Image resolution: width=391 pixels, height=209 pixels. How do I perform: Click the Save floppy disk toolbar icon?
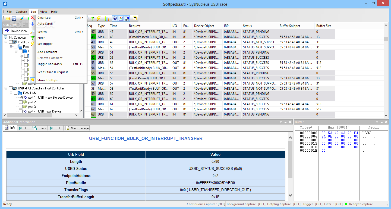14,18
